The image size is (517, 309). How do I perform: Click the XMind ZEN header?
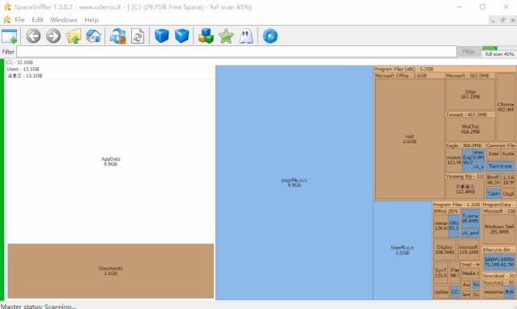pyautogui.click(x=446, y=211)
